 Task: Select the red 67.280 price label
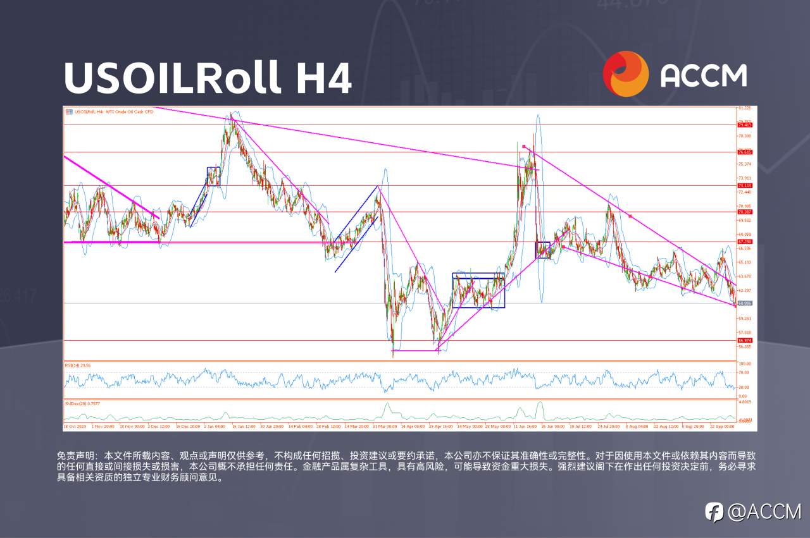(744, 241)
